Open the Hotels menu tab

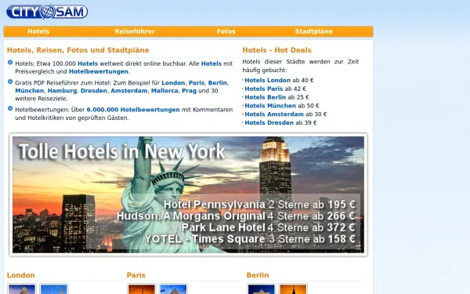point(38,31)
